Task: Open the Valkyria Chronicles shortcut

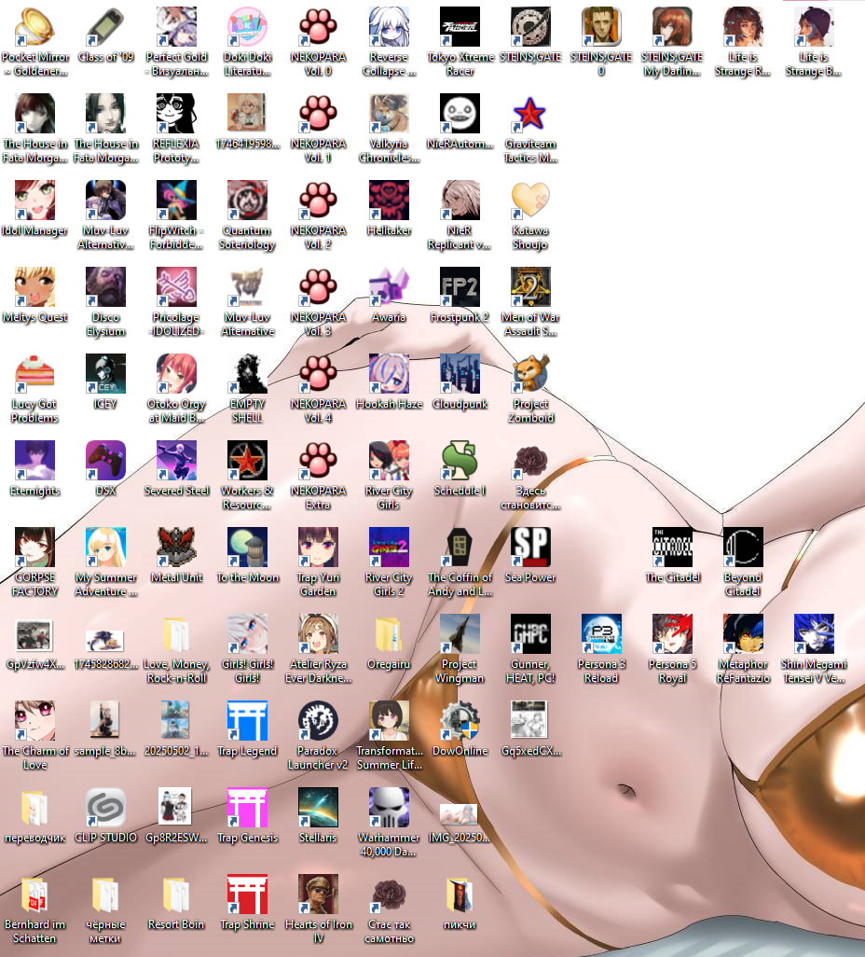Action: [389, 114]
